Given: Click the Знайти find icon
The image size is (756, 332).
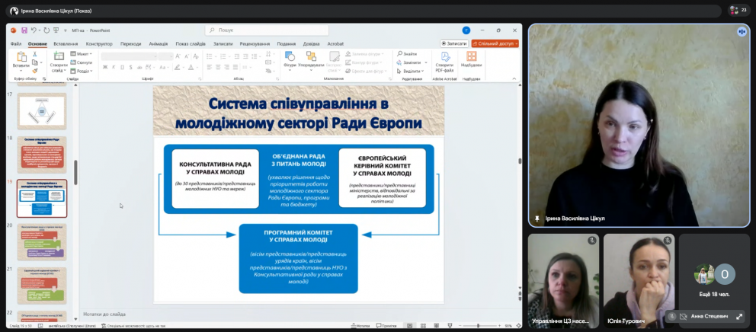Looking at the screenshot, I should (x=407, y=53).
